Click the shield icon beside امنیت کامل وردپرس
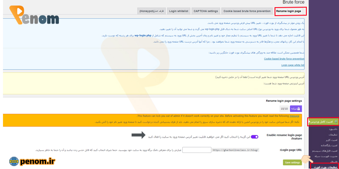The width and height of the screenshot is (339, 169). (336, 122)
